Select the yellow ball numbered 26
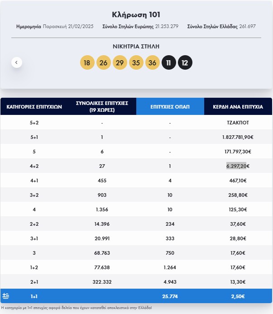The image size is (273, 314). tap(103, 62)
